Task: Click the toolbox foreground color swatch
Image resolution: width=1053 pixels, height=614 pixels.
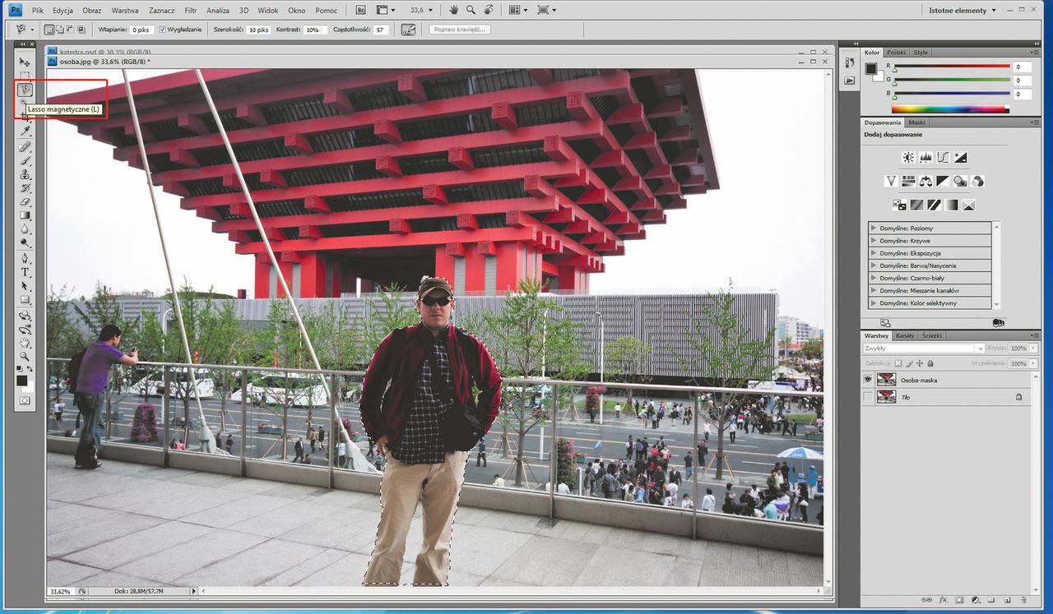Action: pyautogui.click(x=22, y=381)
